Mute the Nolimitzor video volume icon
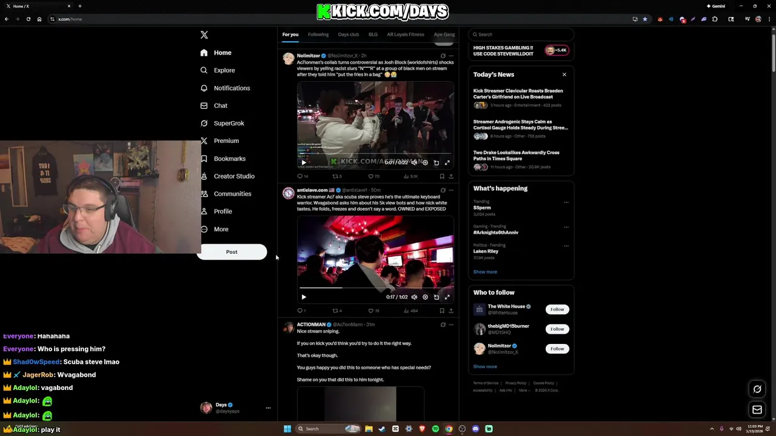The width and height of the screenshot is (776, 436). pyautogui.click(x=414, y=162)
